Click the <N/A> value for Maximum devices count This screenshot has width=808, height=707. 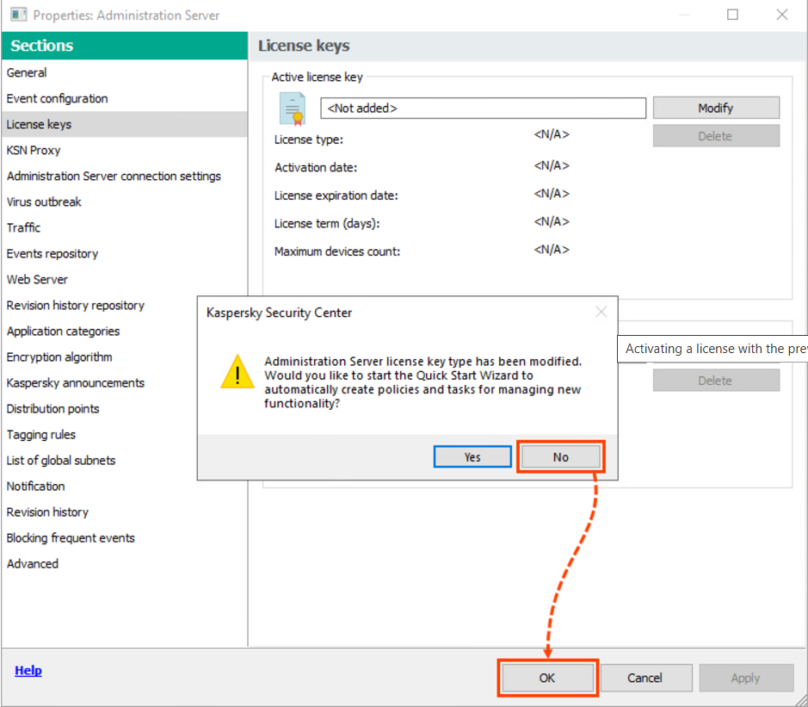tap(552, 250)
